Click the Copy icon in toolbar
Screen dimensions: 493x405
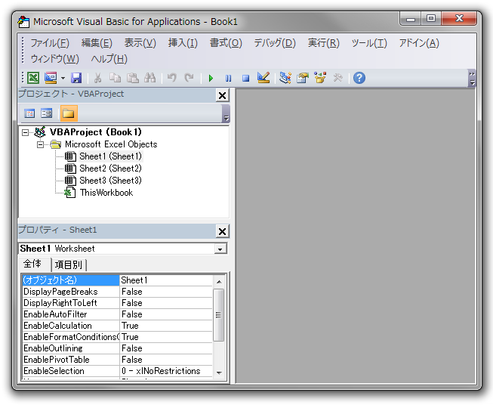[115, 78]
